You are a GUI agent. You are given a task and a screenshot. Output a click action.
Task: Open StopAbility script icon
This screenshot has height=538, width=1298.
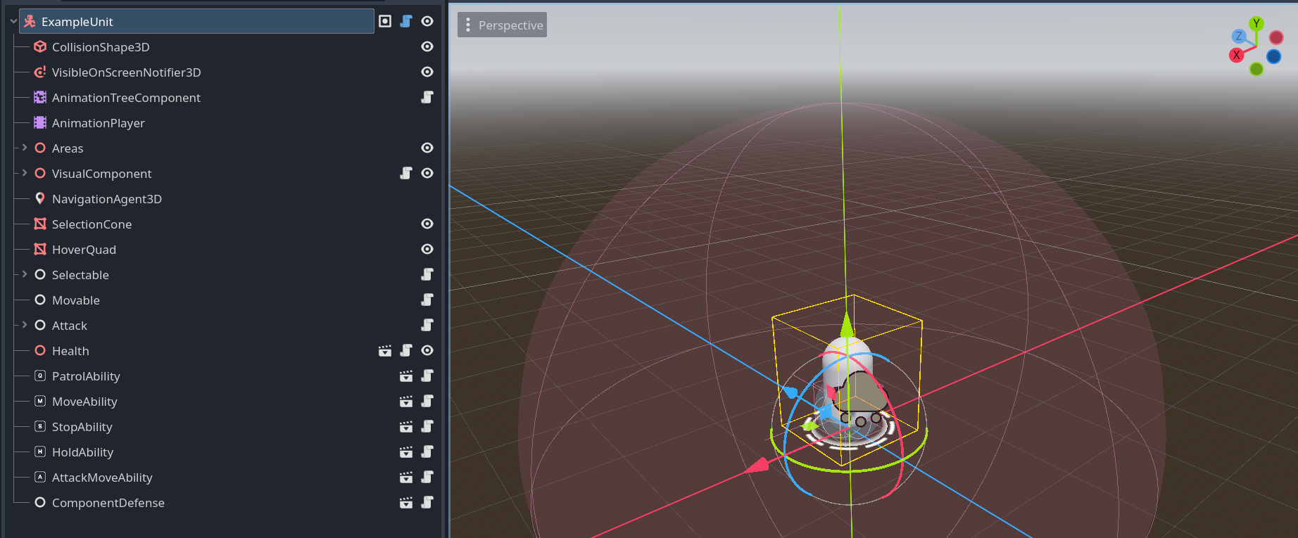click(x=427, y=426)
